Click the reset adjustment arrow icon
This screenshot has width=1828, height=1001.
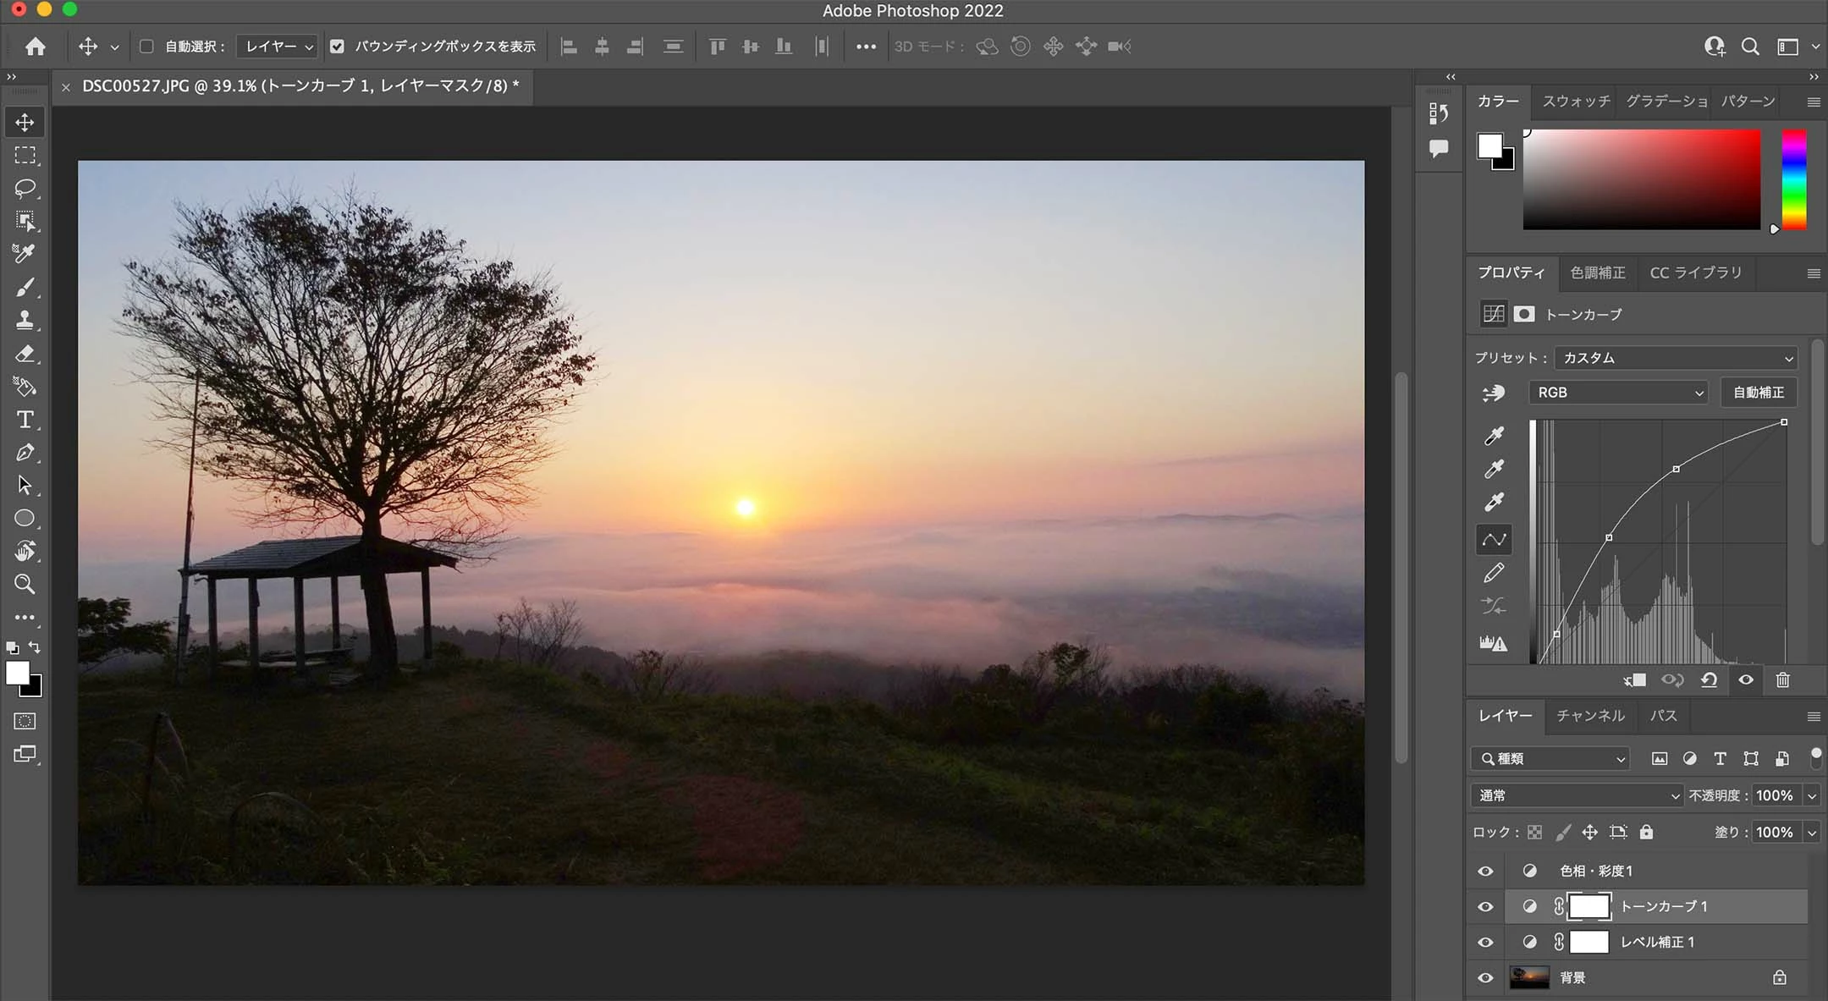(x=1709, y=680)
